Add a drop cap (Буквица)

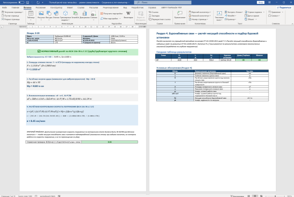[x=230, y=19]
